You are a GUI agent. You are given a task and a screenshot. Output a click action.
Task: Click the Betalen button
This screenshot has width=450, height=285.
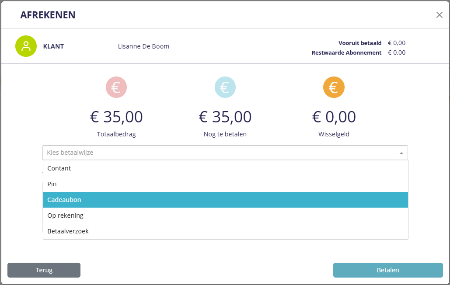pos(388,270)
